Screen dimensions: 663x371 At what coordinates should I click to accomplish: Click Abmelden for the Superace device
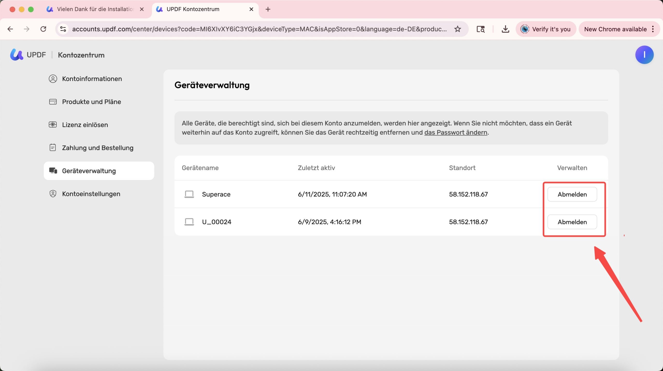[572, 194]
